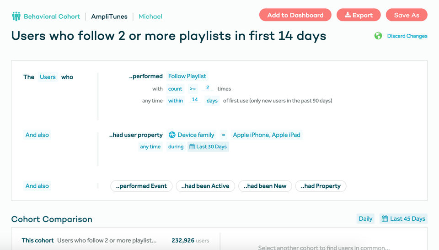Change the within time condition
Viewport: 439px width, 250px height.
(x=175, y=101)
